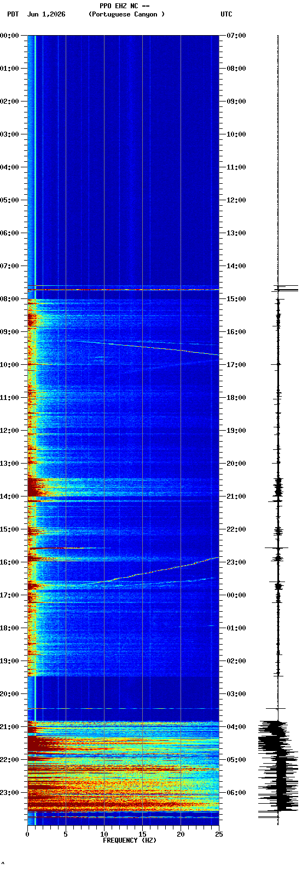Click the frequency axis tick label '0'
This screenshot has width=302, height=869.
[27, 834]
